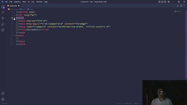The image size is (187, 105).
Task: Click the charset="UTF-8" meta line
Action: pyautogui.click(x=33, y=21)
